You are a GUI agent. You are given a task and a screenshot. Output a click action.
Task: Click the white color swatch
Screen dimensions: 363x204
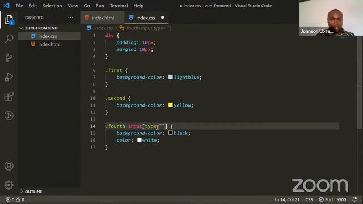click(x=139, y=140)
